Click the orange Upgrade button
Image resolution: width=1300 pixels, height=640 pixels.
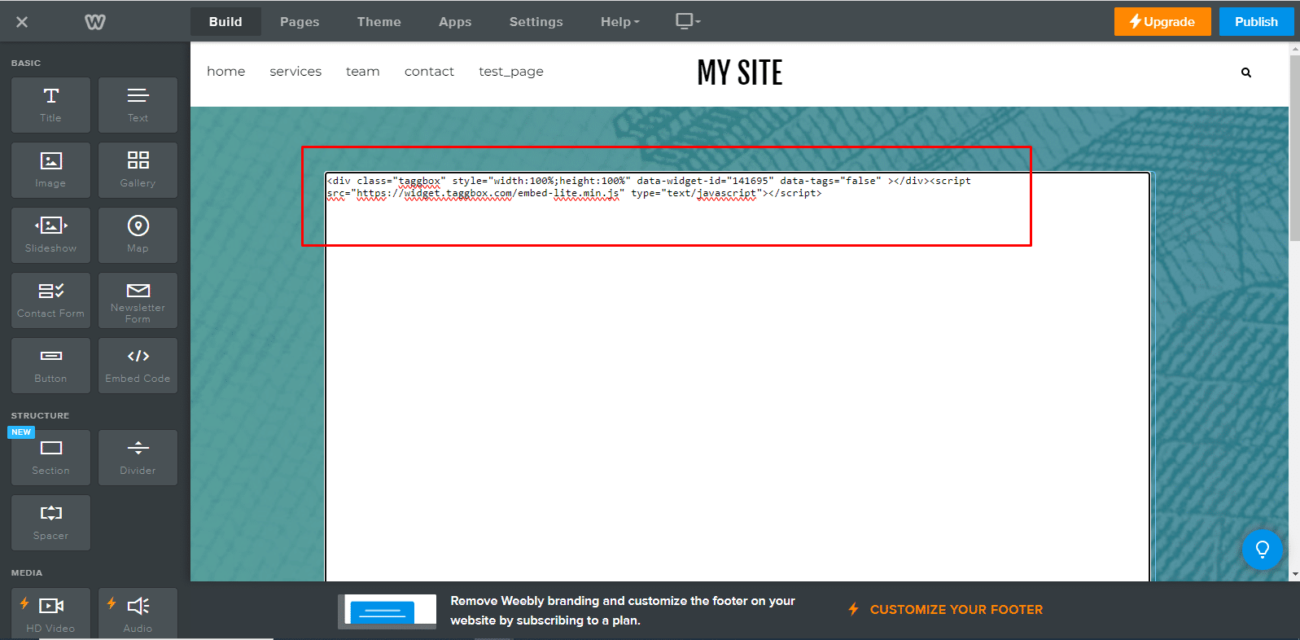point(1162,22)
